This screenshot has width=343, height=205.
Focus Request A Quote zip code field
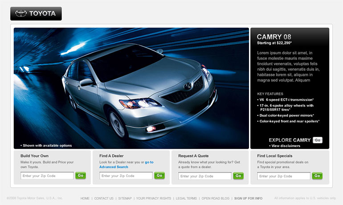(204, 176)
